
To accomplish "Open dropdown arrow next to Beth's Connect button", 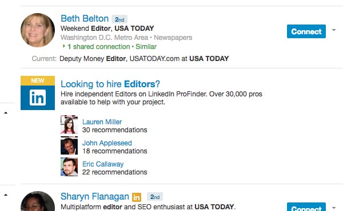I will click(x=334, y=30).
